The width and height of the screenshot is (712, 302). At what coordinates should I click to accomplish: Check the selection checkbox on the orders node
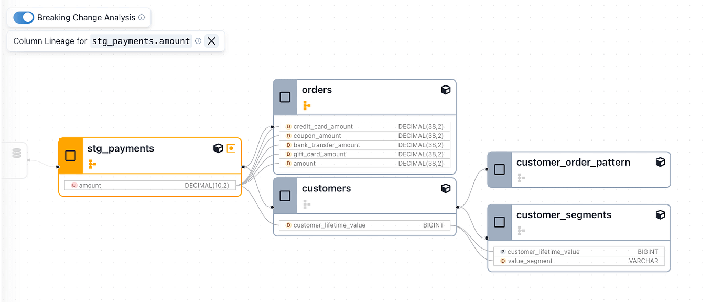pos(285,96)
